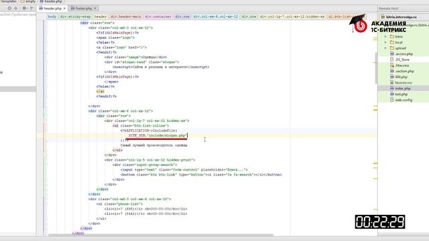Click the noscript slogan text line
The width and height of the screenshot is (429, 241).
161,67
